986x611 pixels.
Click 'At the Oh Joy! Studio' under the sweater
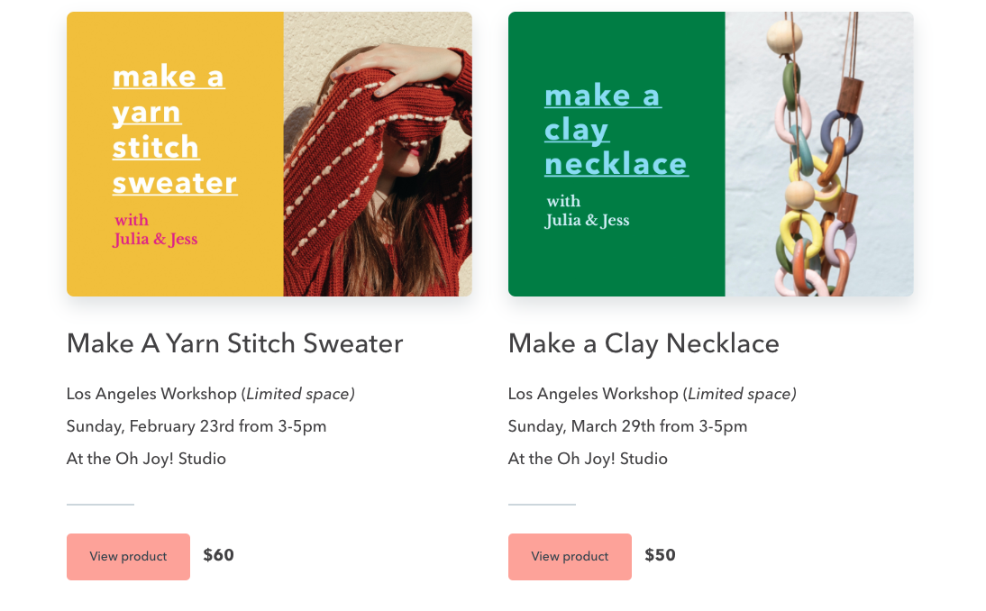[146, 459]
